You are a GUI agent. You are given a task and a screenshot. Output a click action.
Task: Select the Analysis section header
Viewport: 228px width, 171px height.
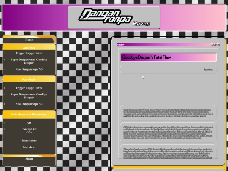29,48
